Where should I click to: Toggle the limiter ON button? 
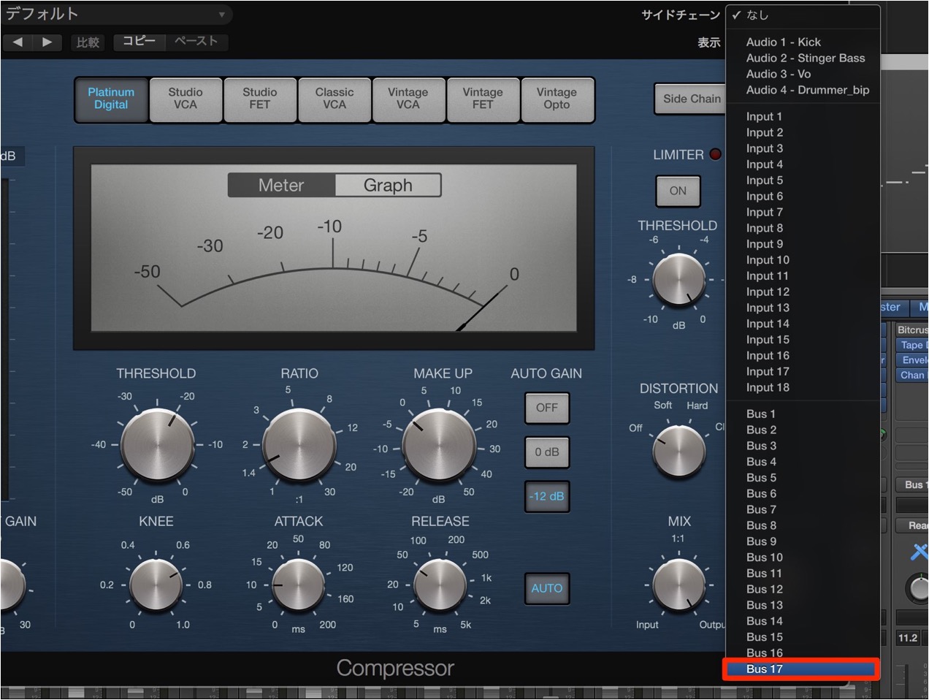678,191
